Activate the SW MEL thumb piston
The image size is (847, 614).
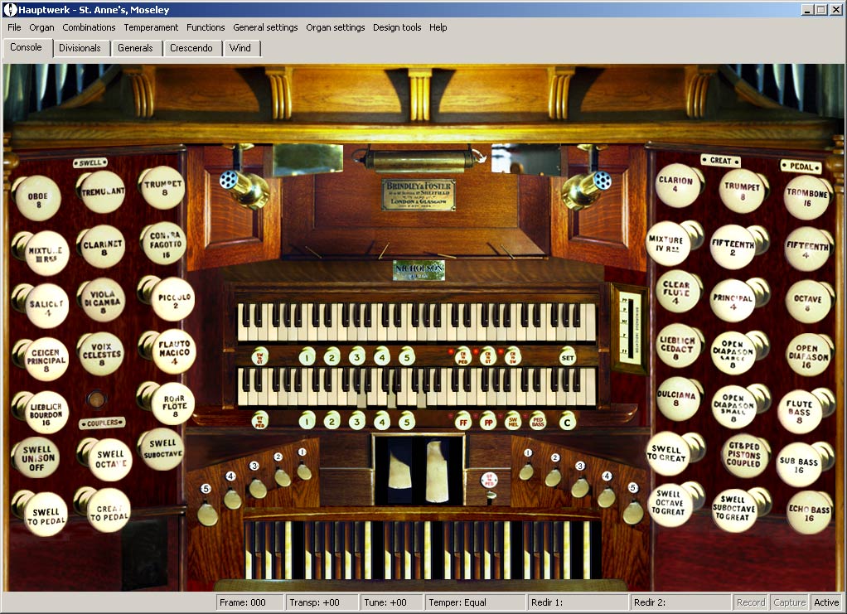coord(513,422)
